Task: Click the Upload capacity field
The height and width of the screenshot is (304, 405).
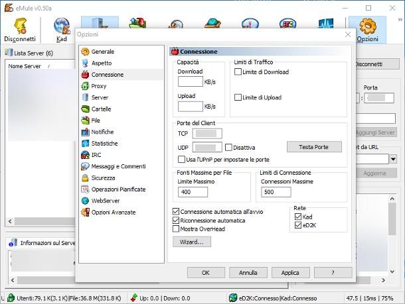Action: (x=191, y=107)
